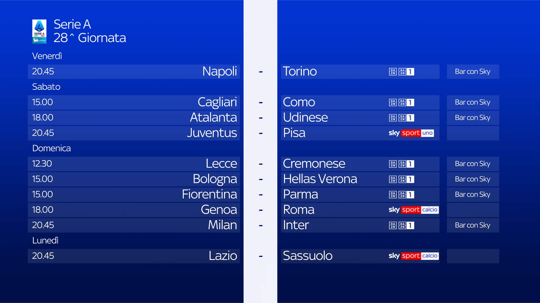Screen dimensions: 540x303
Task: Click the Sky Sport Calcio logo beside Sassuolo
Action: tap(413, 256)
